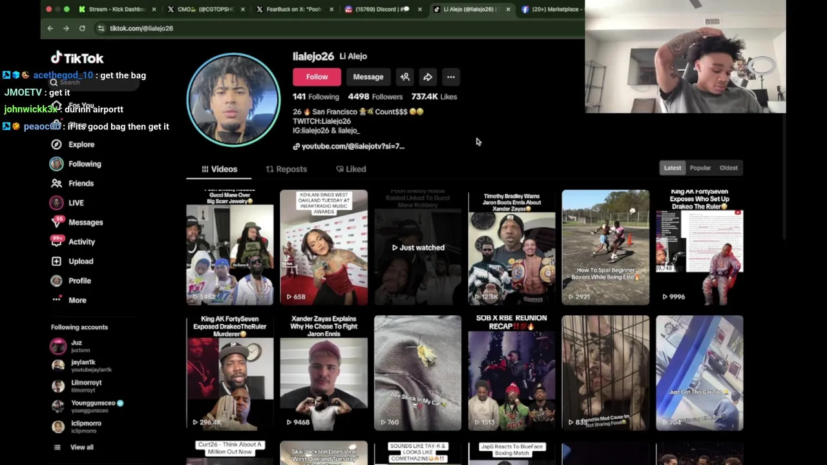
Task: Open the SOB X RBE Reunion Recap video
Action: (x=512, y=373)
